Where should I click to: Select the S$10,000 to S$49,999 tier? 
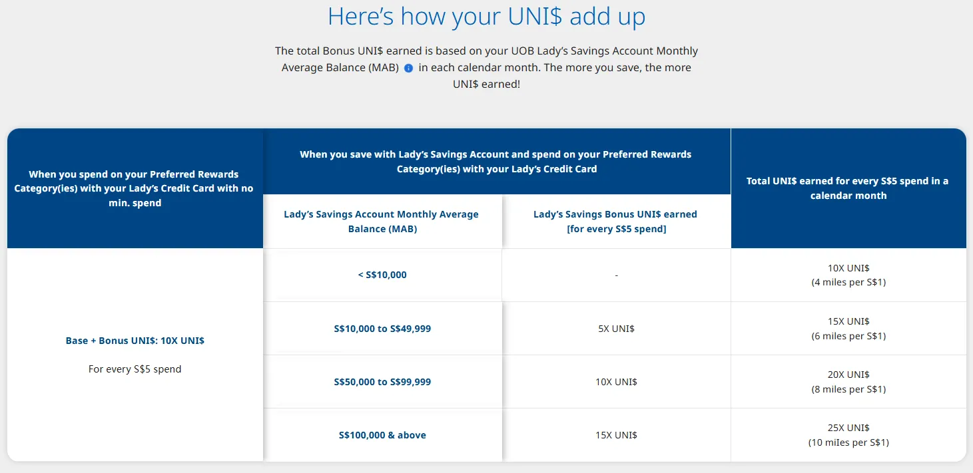pyautogui.click(x=382, y=329)
